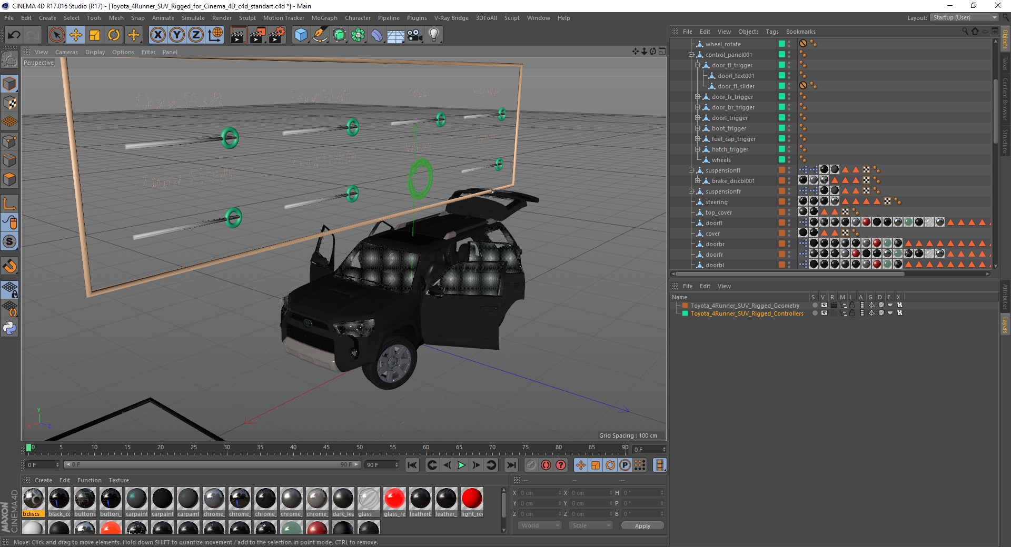This screenshot has height=547, width=1011.
Task: Click Render View clapperboard icon
Action: (238, 35)
